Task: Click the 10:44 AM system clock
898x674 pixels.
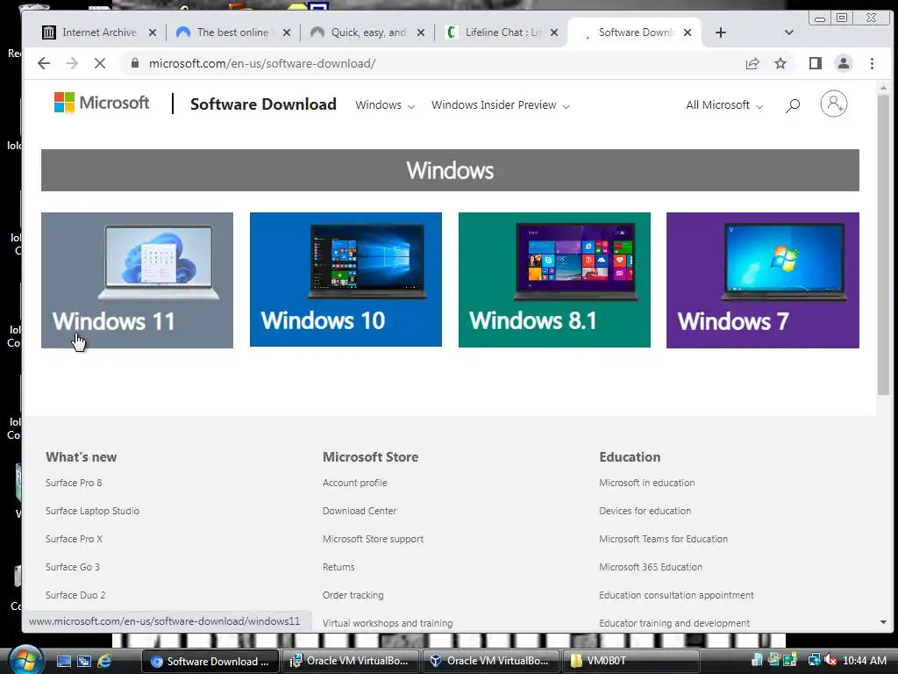Action: click(864, 661)
